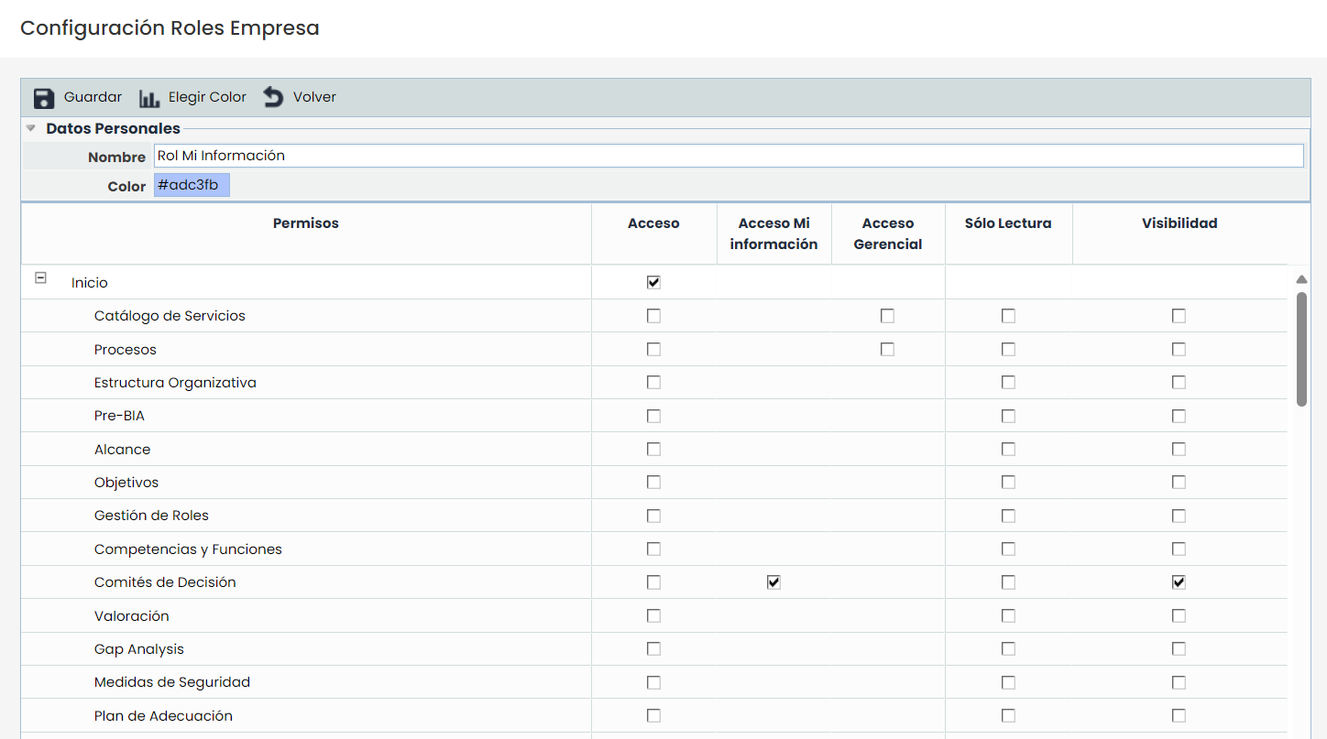Enable Acceso Gerencial for Procesos
Screen dimensions: 1327x739
pos(887,349)
